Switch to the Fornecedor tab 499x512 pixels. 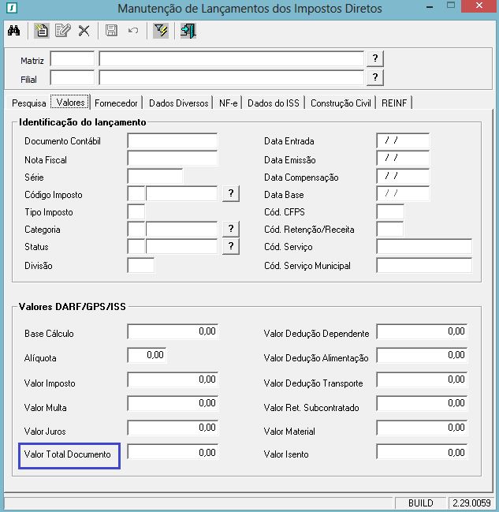[x=117, y=103]
